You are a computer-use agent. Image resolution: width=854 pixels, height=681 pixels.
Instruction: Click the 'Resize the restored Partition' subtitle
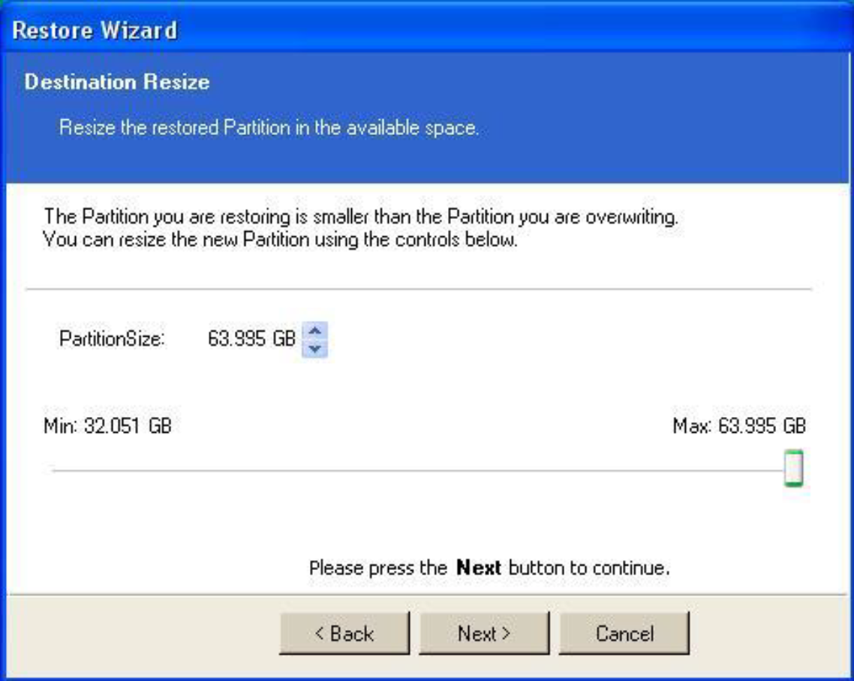click(268, 127)
